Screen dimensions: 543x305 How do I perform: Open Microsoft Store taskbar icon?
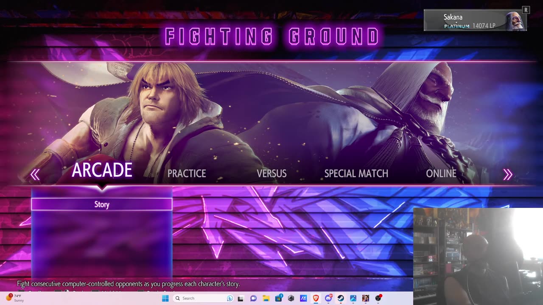279,298
